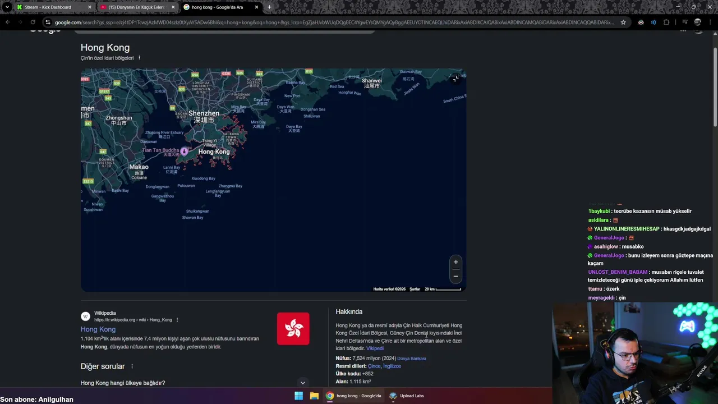
Task: Click the Nüfus label in Hakkında
Action: coord(343,358)
